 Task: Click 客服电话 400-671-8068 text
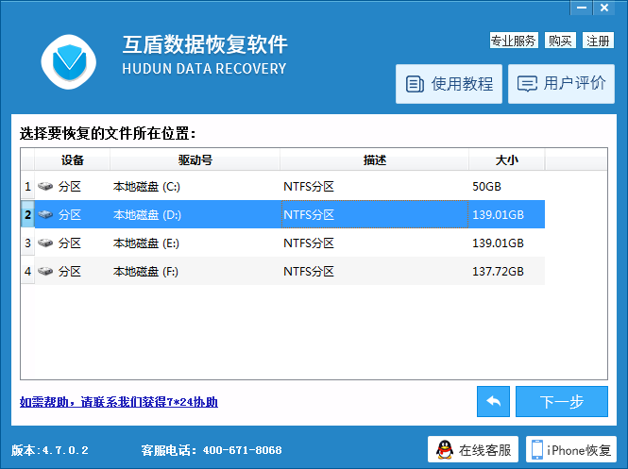pyautogui.click(x=212, y=450)
